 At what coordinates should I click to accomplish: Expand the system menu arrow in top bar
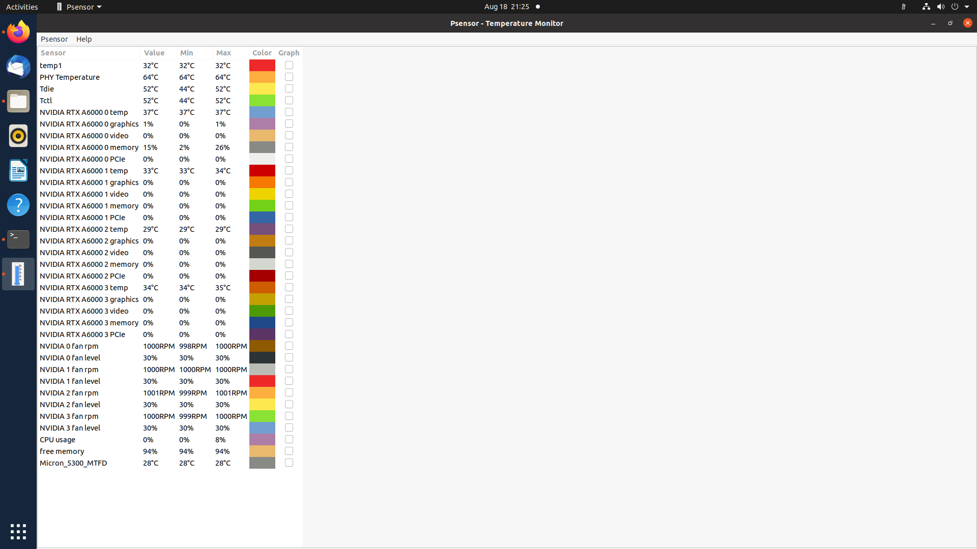(967, 7)
